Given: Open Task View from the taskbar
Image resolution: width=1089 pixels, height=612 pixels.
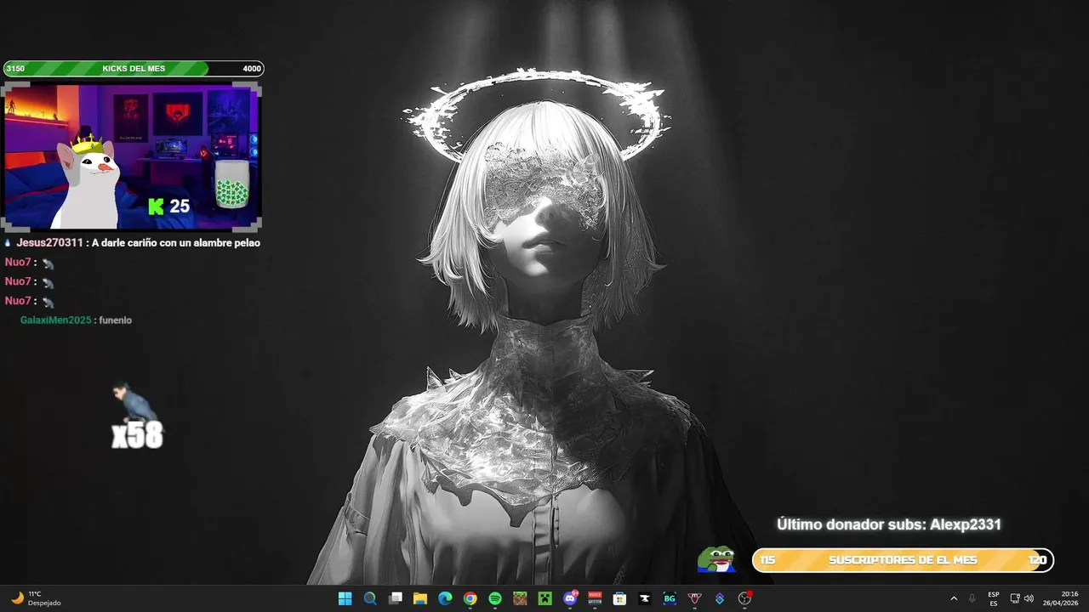Looking at the screenshot, I should 395,598.
